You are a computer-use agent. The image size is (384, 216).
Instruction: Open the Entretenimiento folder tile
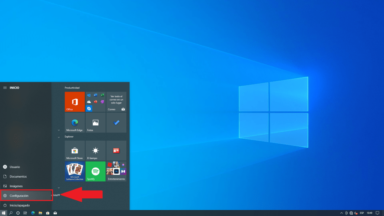click(x=116, y=171)
